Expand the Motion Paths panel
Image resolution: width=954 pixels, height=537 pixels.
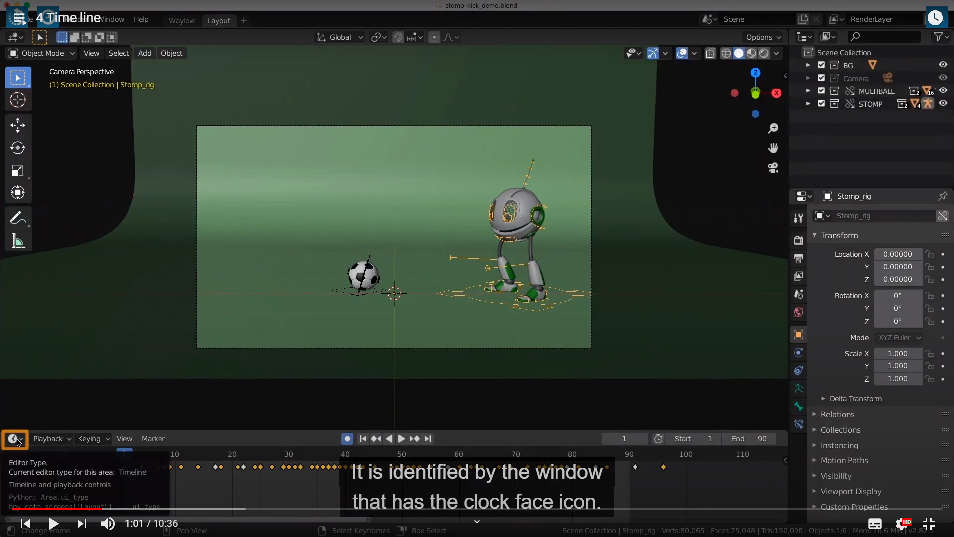click(844, 460)
